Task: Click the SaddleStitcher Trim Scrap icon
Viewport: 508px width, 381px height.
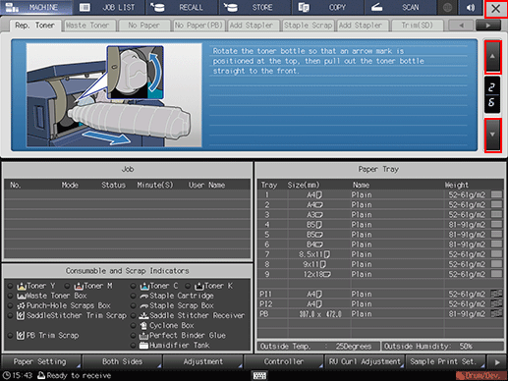Action: [x=21, y=316]
